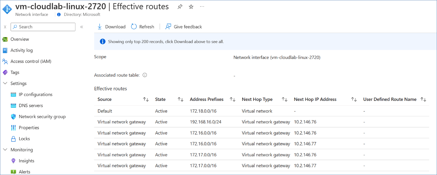Image resolution: width=437 pixels, height=175 pixels.
Task: Pin the Effective routes page
Action: click(180, 7)
